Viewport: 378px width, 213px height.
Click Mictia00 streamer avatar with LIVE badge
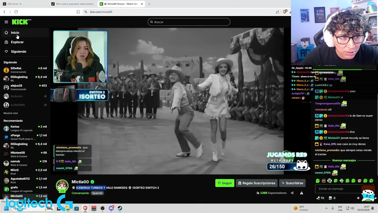point(62,186)
